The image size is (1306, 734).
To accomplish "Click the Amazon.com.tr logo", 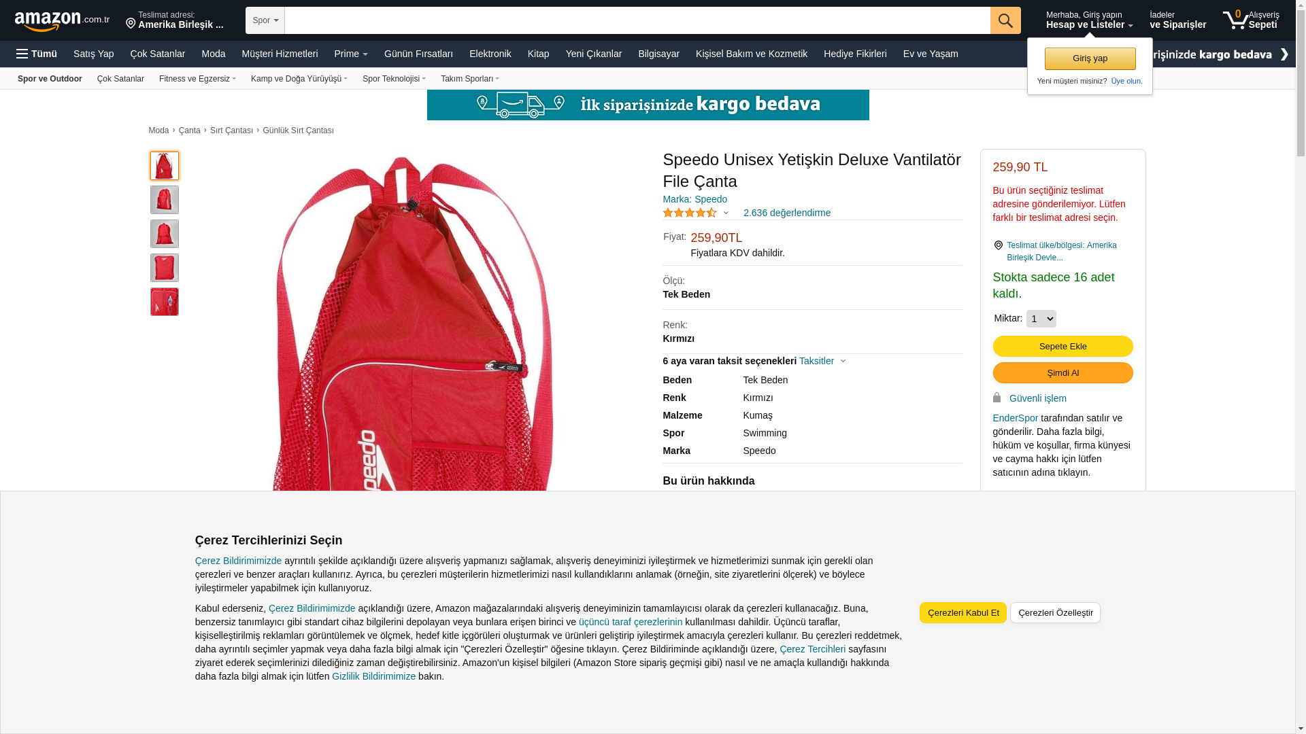I will click(x=62, y=21).
